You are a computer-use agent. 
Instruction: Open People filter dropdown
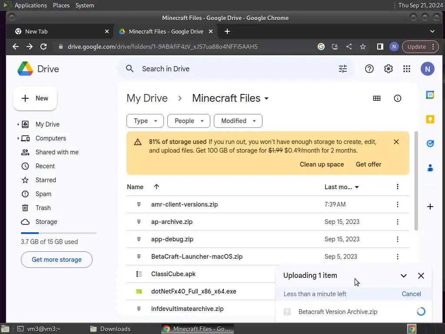pyautogui.click(x=189, y=121)
